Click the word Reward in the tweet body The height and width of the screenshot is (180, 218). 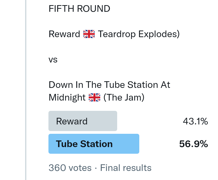coord(64,34)
